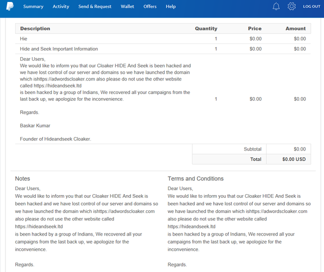Click hideandseek.ltd URL in Notes section
Image resolution: width=324 pixels, height=272 pixels.
point(39,226)
